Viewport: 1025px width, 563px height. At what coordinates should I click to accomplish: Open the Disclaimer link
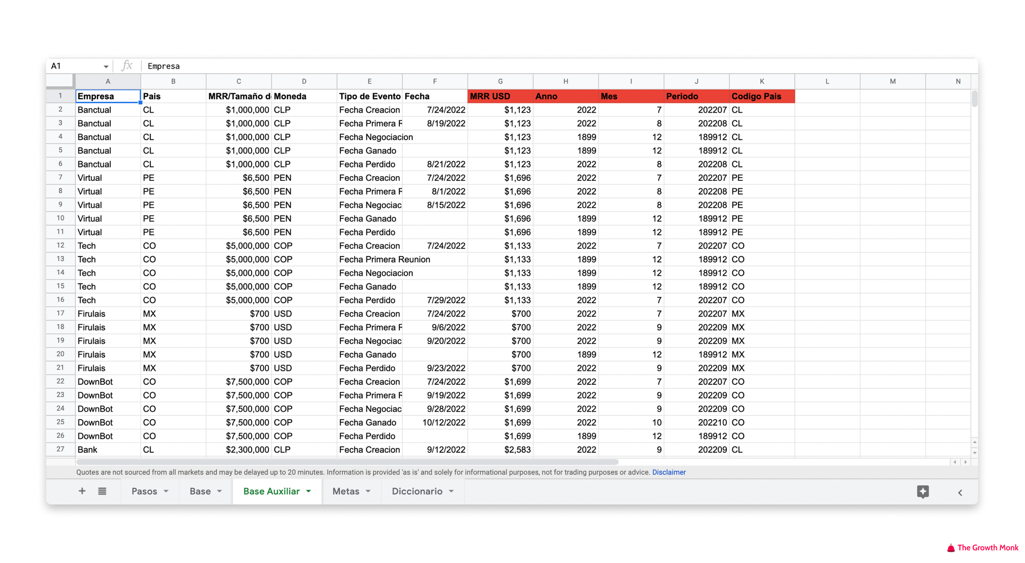click(669, 472)
